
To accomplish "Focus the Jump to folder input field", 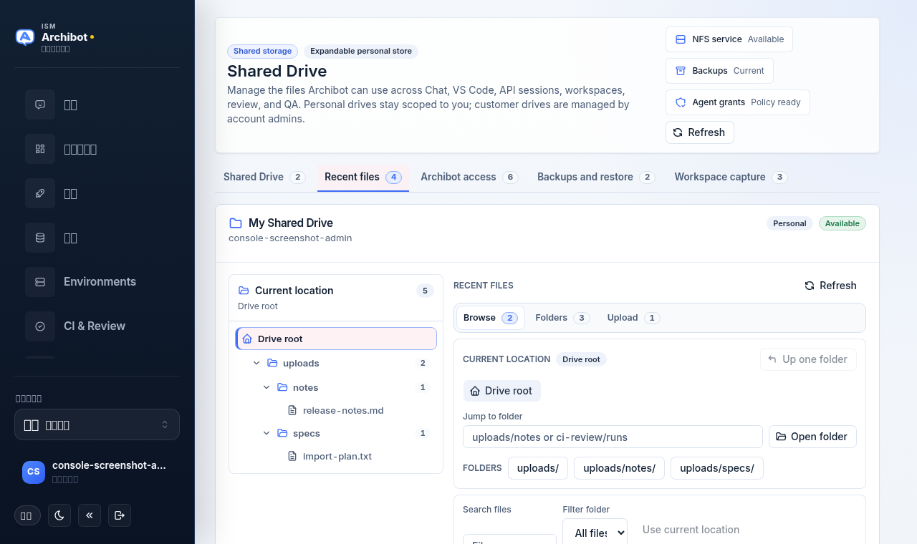I will pyautogui.click(x=613, y=437).
